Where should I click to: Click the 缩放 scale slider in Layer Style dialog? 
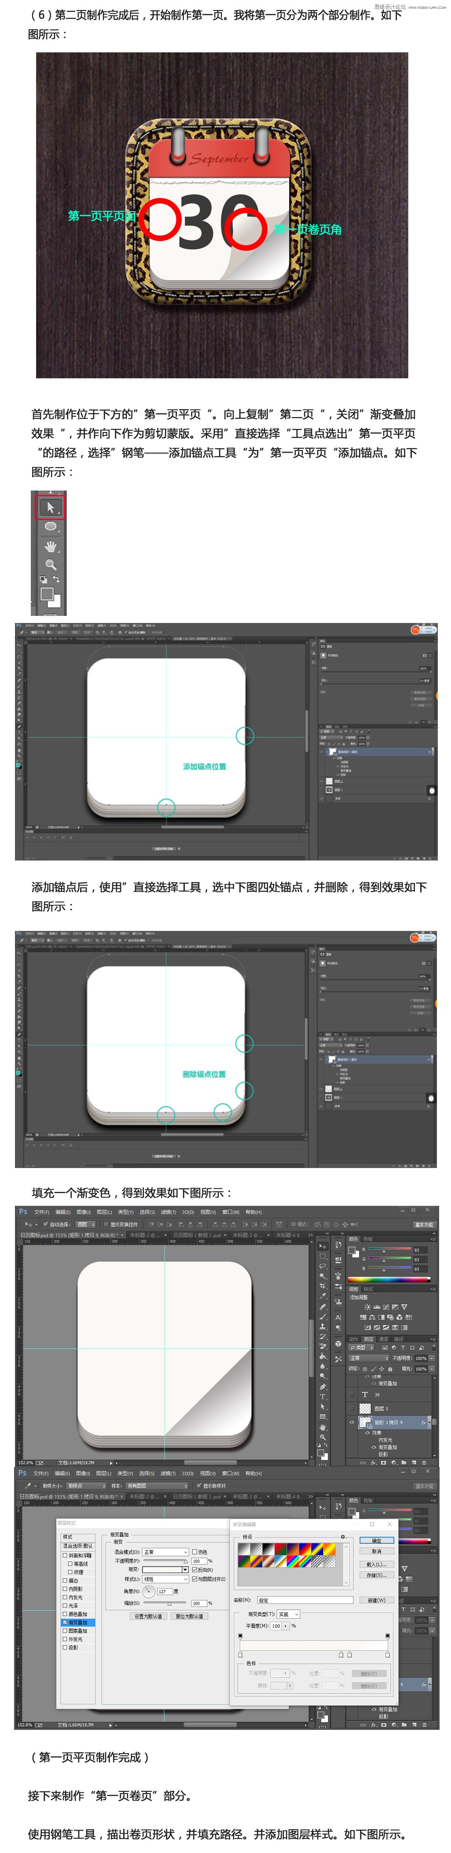pyautogui.click(x=165, y=1603)
